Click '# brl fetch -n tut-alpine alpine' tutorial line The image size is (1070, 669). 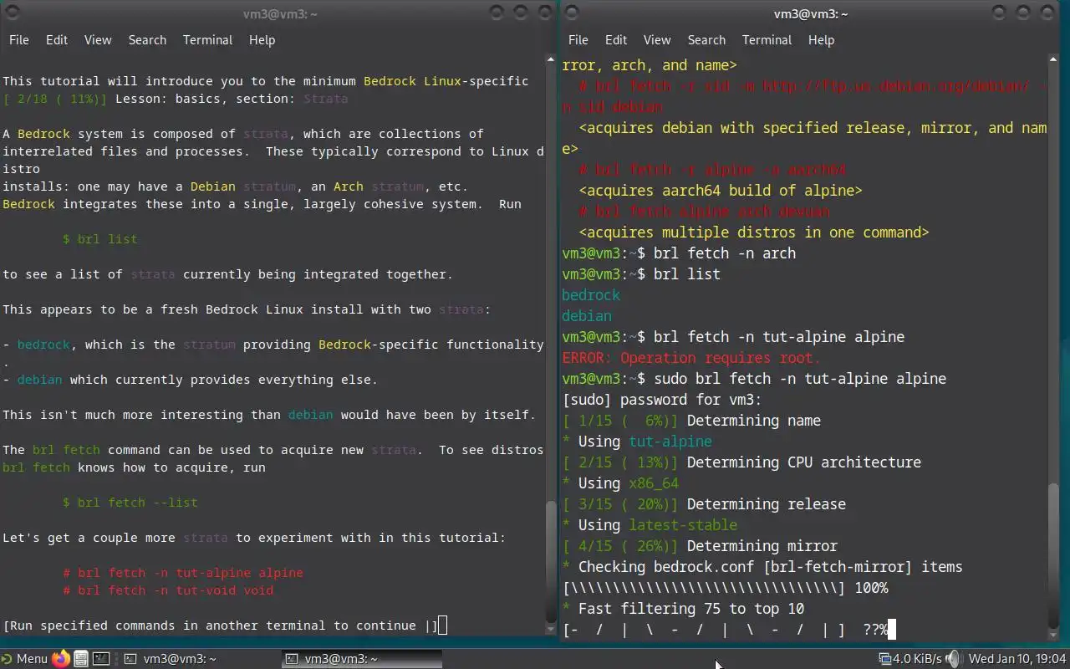point(183,573)
